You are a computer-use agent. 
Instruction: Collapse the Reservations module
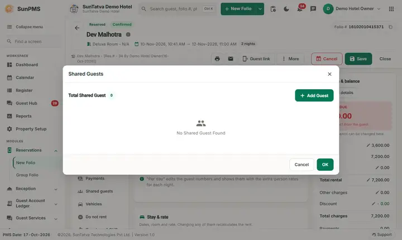tap(56, 151)
